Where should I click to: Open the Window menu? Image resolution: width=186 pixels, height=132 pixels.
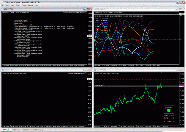coord(30,5)
